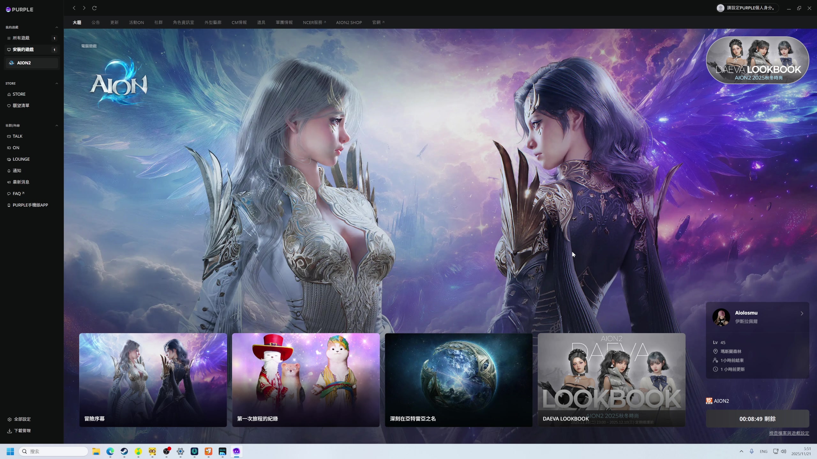The image size is (817, 459).
Task: Click the 00:08:49 剩餘 button
Action: point(757,419)
